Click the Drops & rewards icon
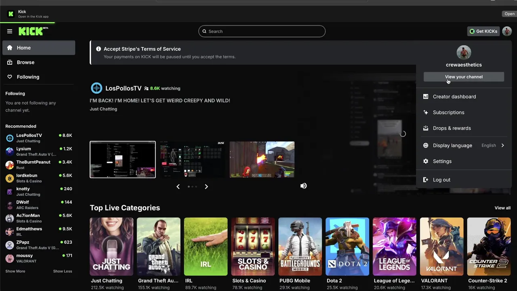Screen dimensions: 517x291 click(425, 128)
